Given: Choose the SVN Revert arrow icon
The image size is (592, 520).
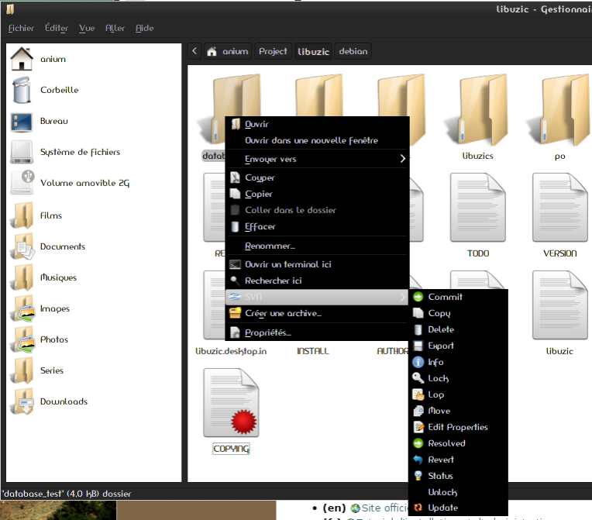Looking at the screenshot, I should [418, 460].
